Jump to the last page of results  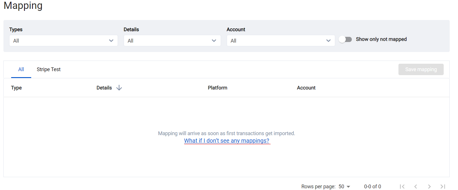[443, 187]
